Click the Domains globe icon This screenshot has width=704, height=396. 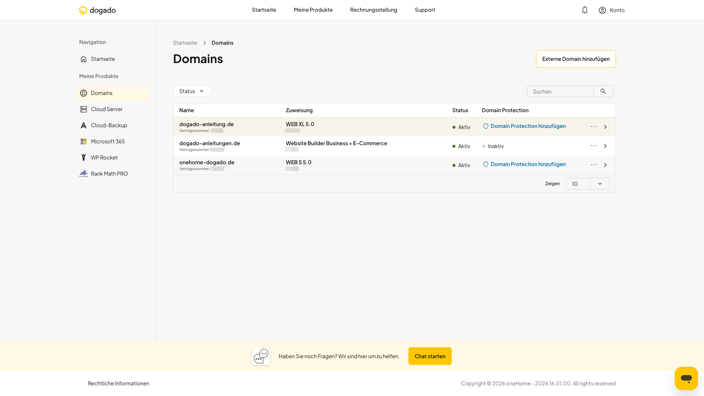[x=84, y=93]
